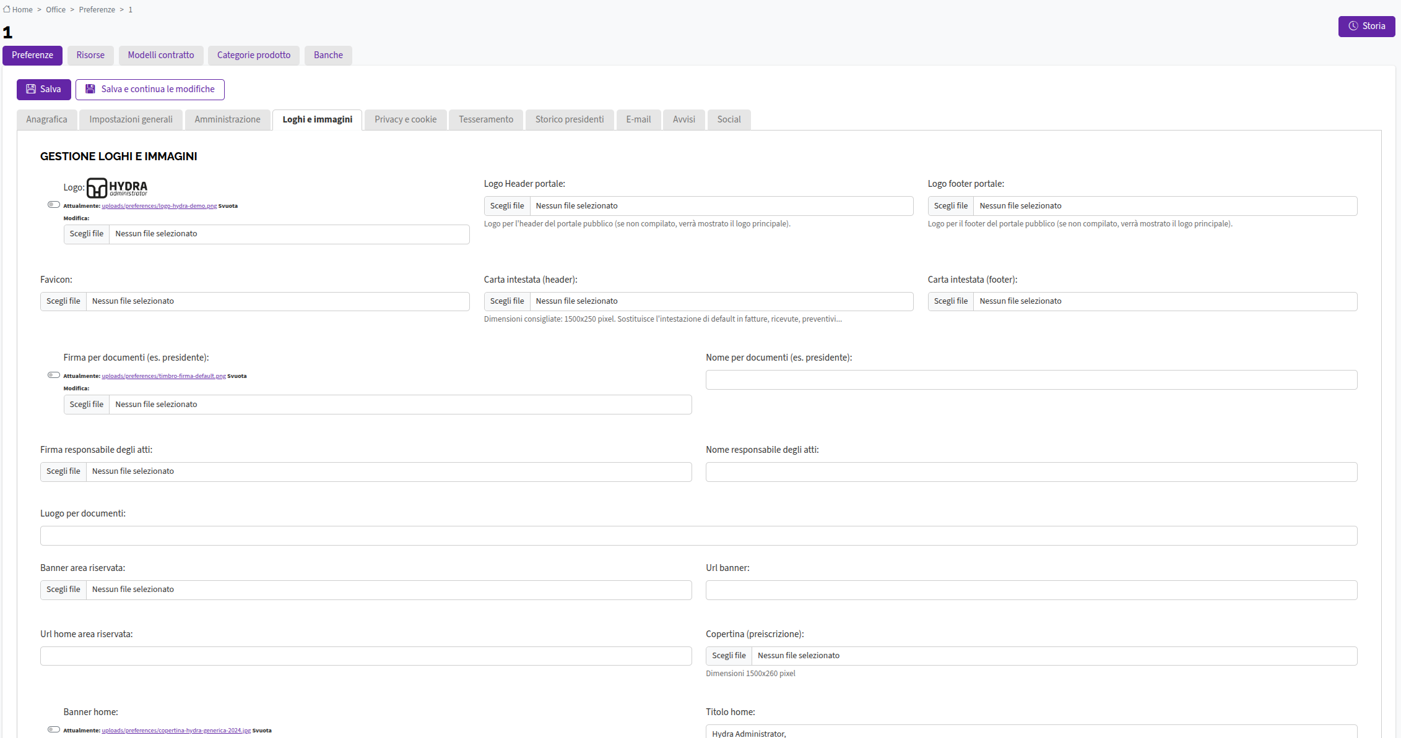Image resolution: width=1401 pixels, height=738 pixels.
Task: Focus the Luogo per documenti input
Action: 699,536
